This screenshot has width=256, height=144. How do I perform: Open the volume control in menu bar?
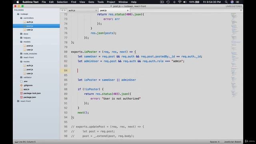pyautogui.click(x=185, y=2)
